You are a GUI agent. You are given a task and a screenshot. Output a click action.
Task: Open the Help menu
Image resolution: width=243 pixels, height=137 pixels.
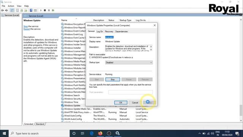(x=26, y=6)
